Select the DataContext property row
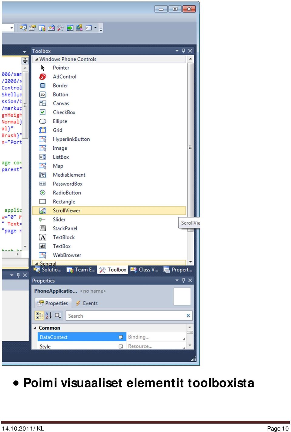The width and height of the screenshot is (291, 432). pyautogui.click(x=82, y=337)
